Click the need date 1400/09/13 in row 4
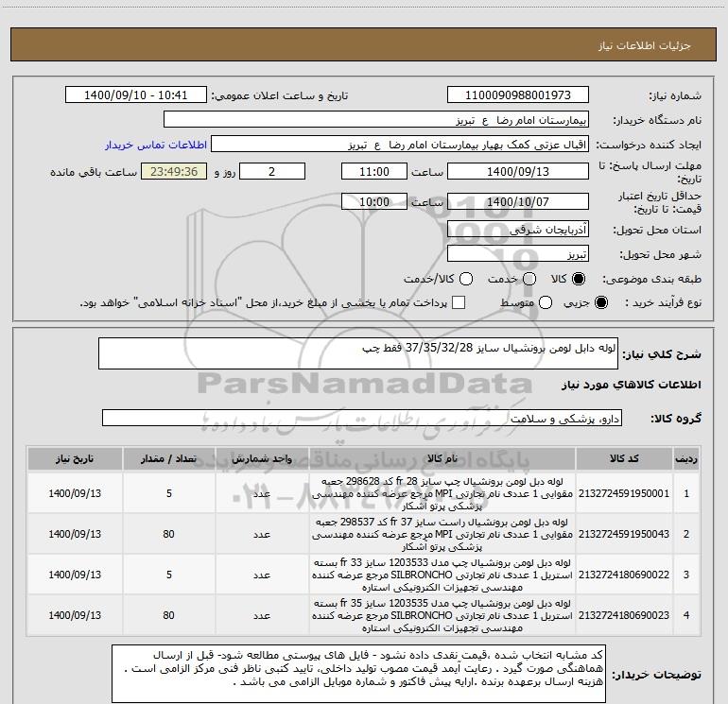This screenshot has width=728, height=704. [75, 615]
